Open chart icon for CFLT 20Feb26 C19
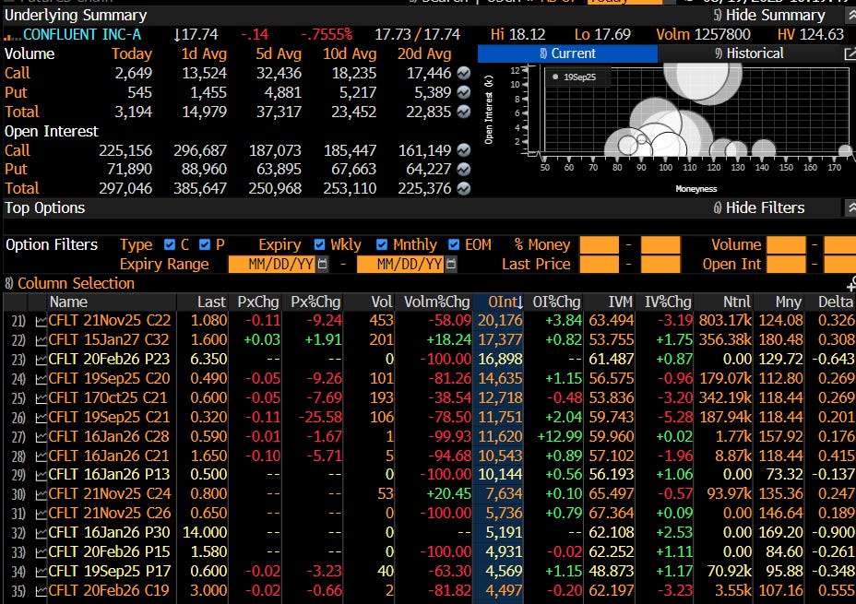Image resolution: width=856 pixels, height=604 pixels. tap(41, 591)
